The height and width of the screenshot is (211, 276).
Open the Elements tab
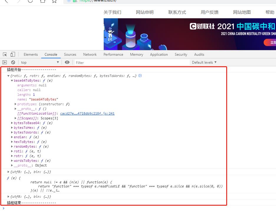tap(31, 55)
